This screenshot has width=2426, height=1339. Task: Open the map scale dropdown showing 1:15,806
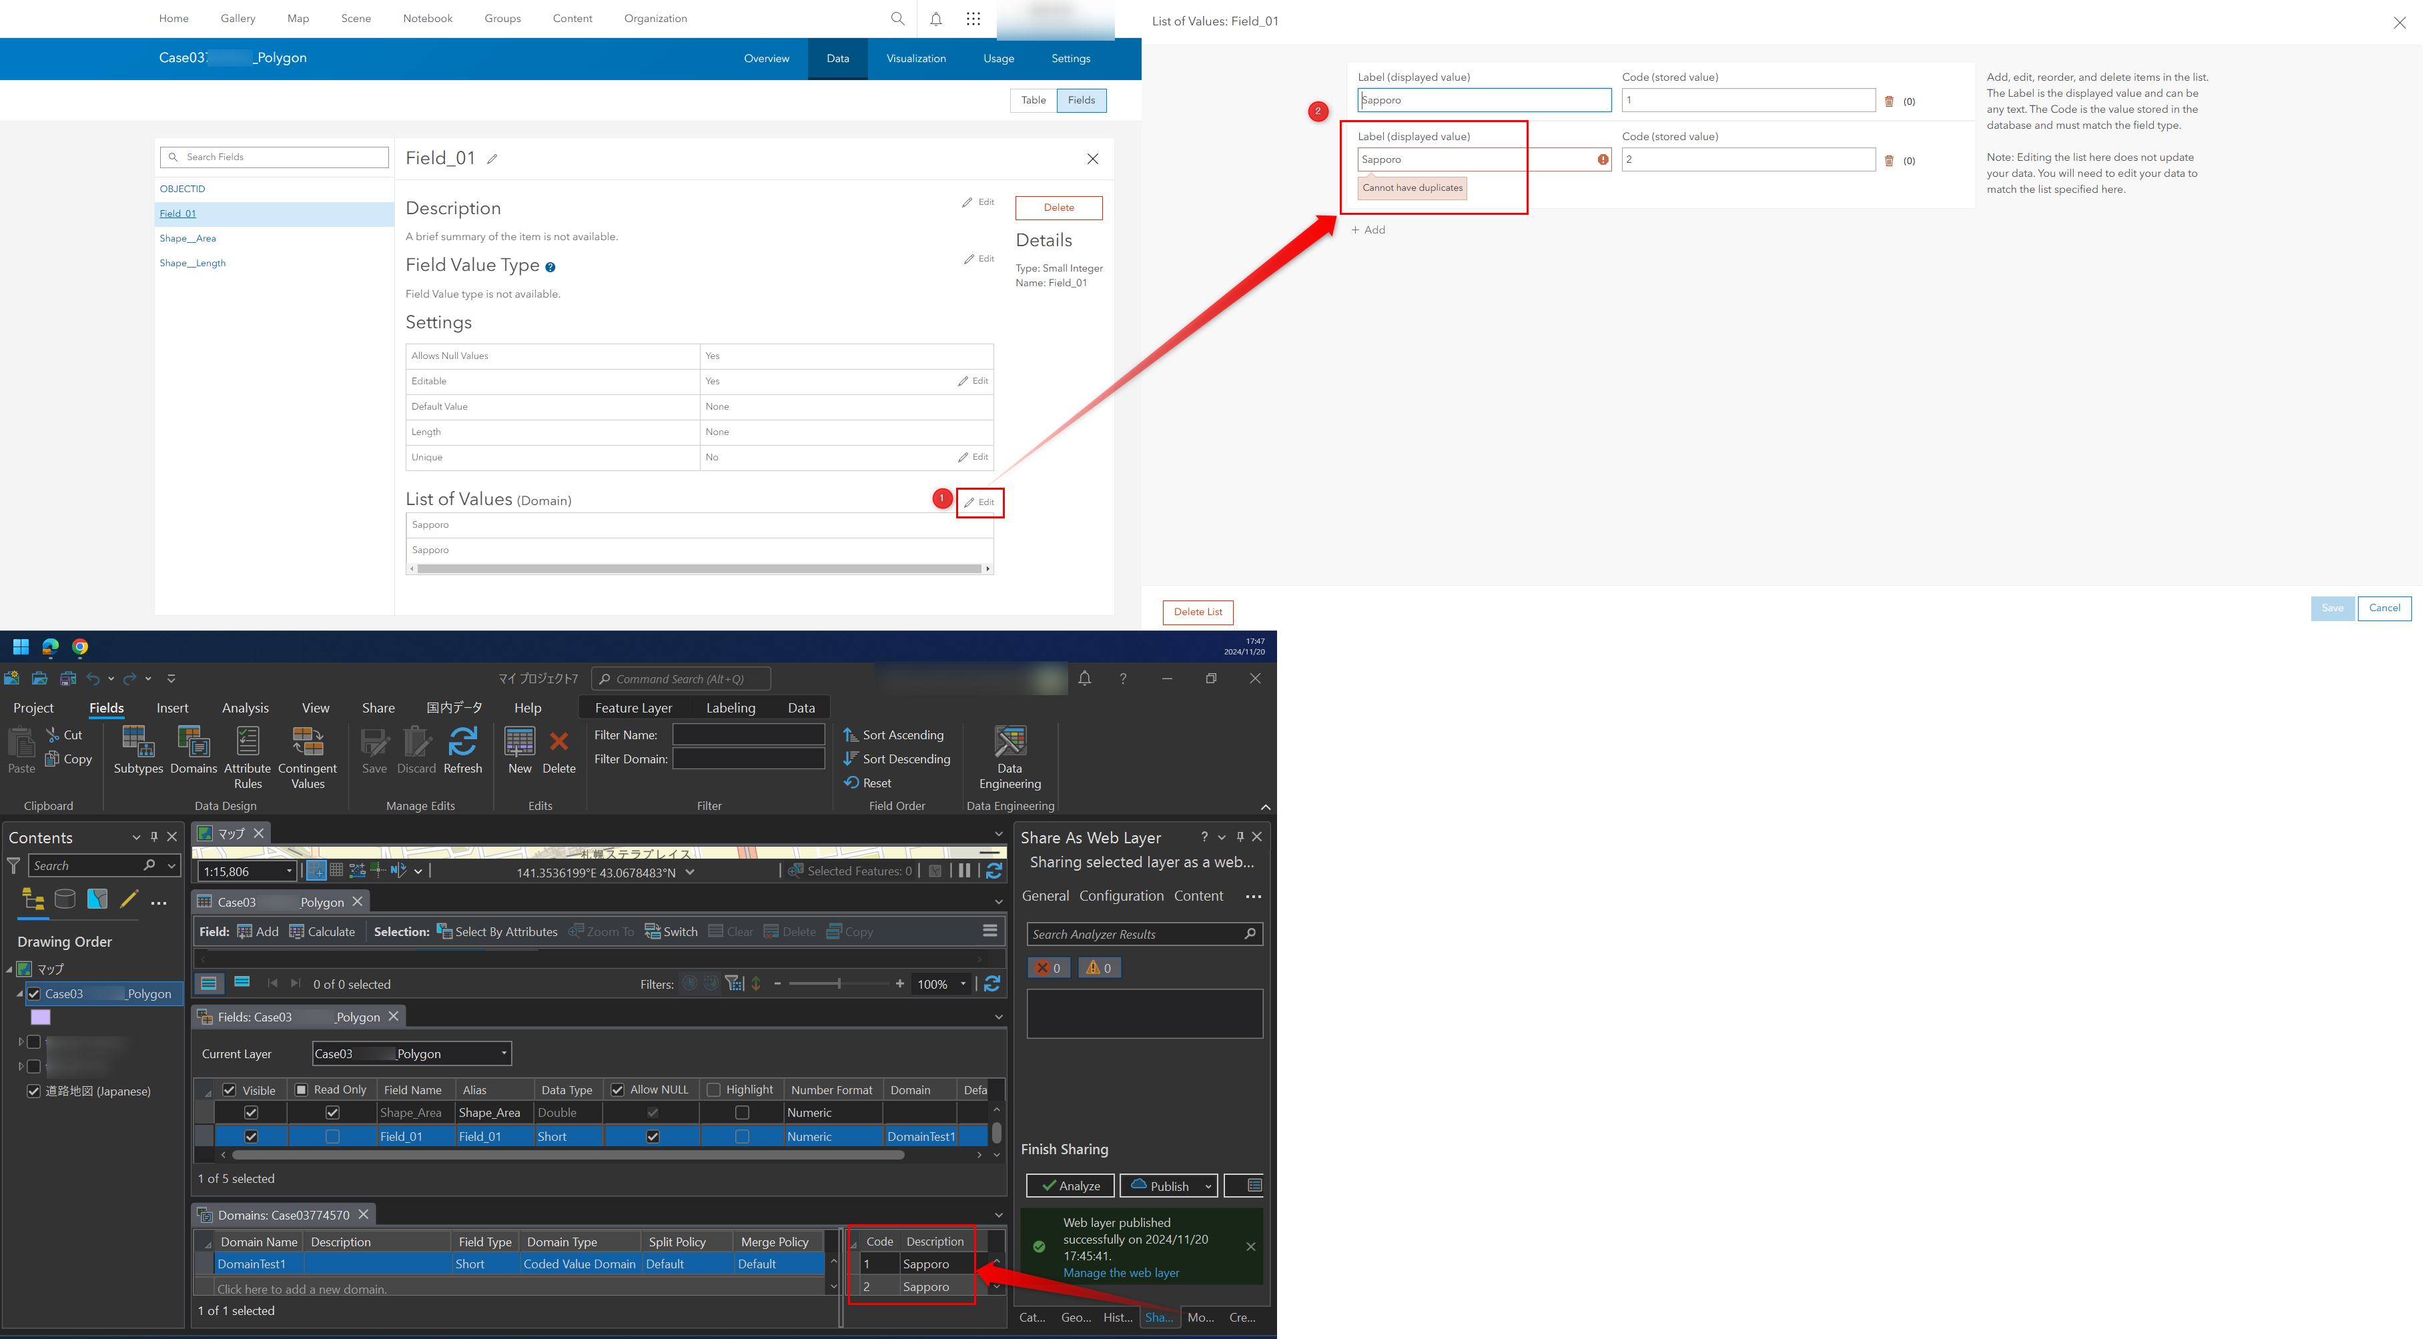(x=288, y=871)
